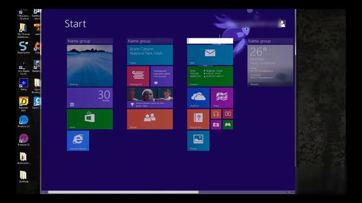Click the user account picture
This screenshot has width=362, height=203.
[282, 24]
